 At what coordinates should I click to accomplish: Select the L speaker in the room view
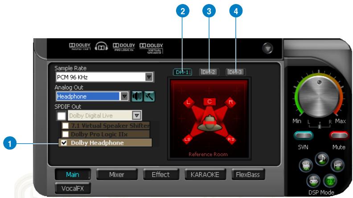pyautogui.click(x=189, y=102)
